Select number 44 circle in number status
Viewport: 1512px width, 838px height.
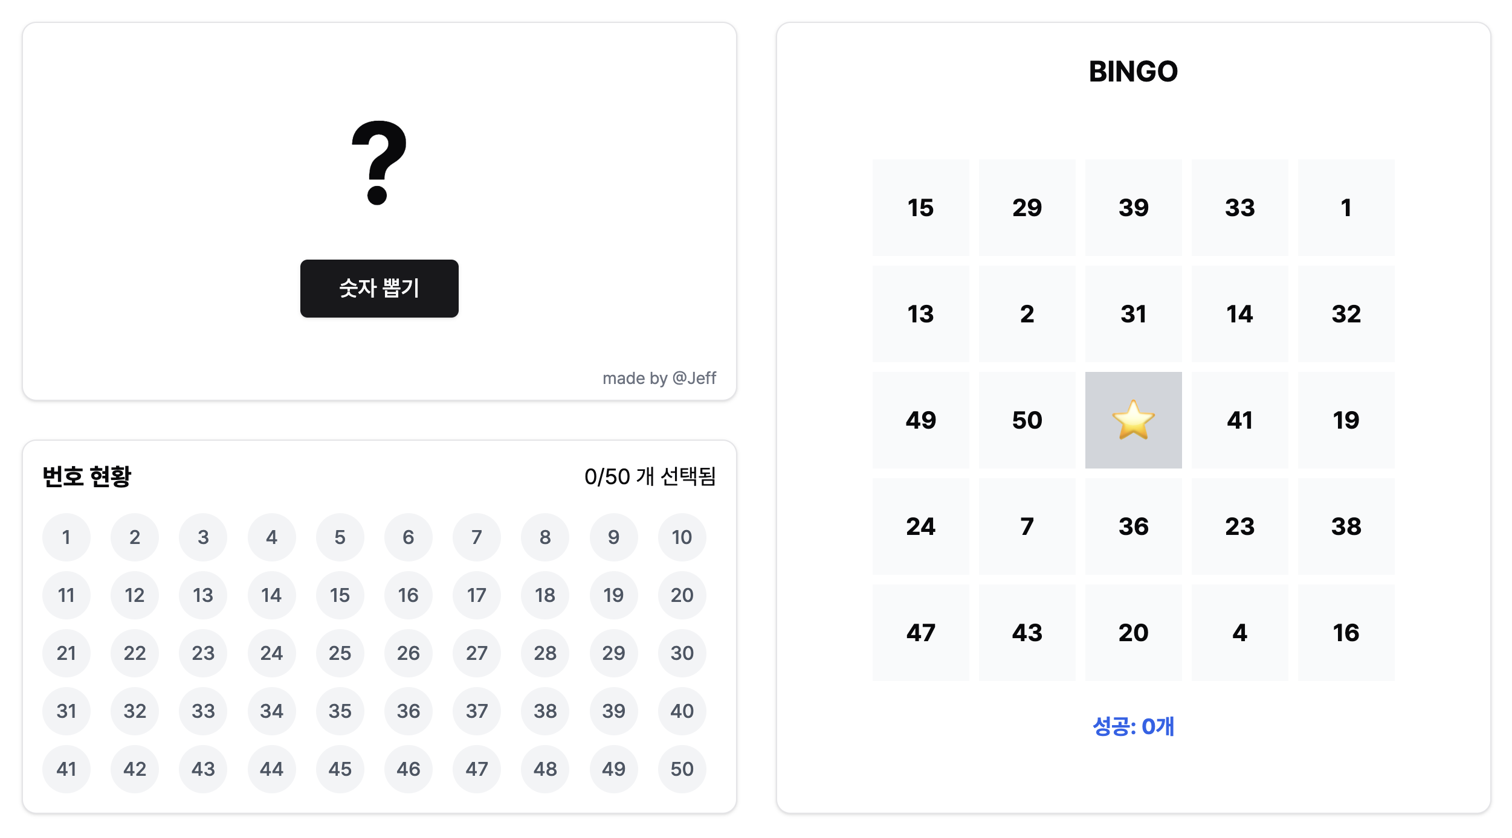point(271,769)
